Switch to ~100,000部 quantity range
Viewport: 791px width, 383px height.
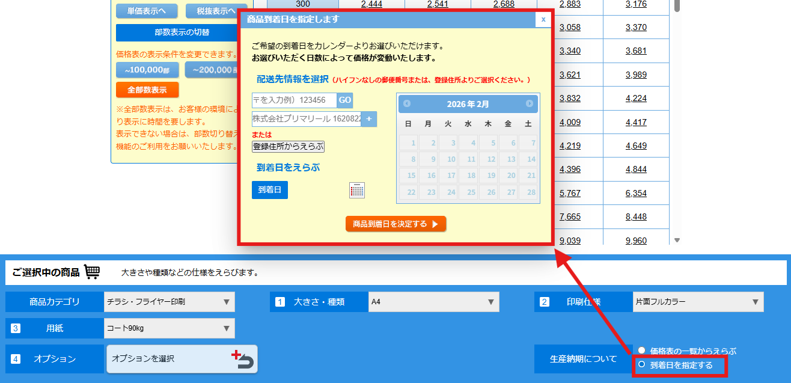click(147, 70)
